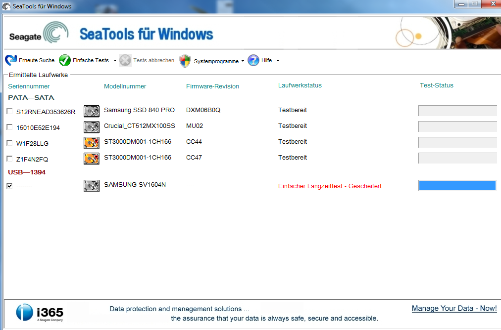
Task: Click Erneute Suche to rescan drives
Action: [x=37, y=60]
